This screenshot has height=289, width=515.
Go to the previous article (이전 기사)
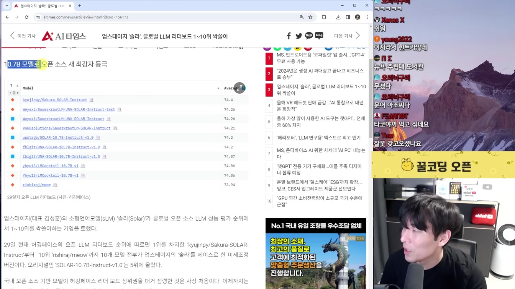click(23, 36)
